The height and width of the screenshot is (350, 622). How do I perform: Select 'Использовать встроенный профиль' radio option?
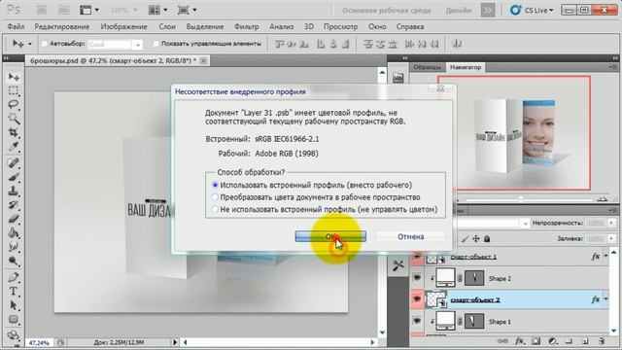point(216,185)
